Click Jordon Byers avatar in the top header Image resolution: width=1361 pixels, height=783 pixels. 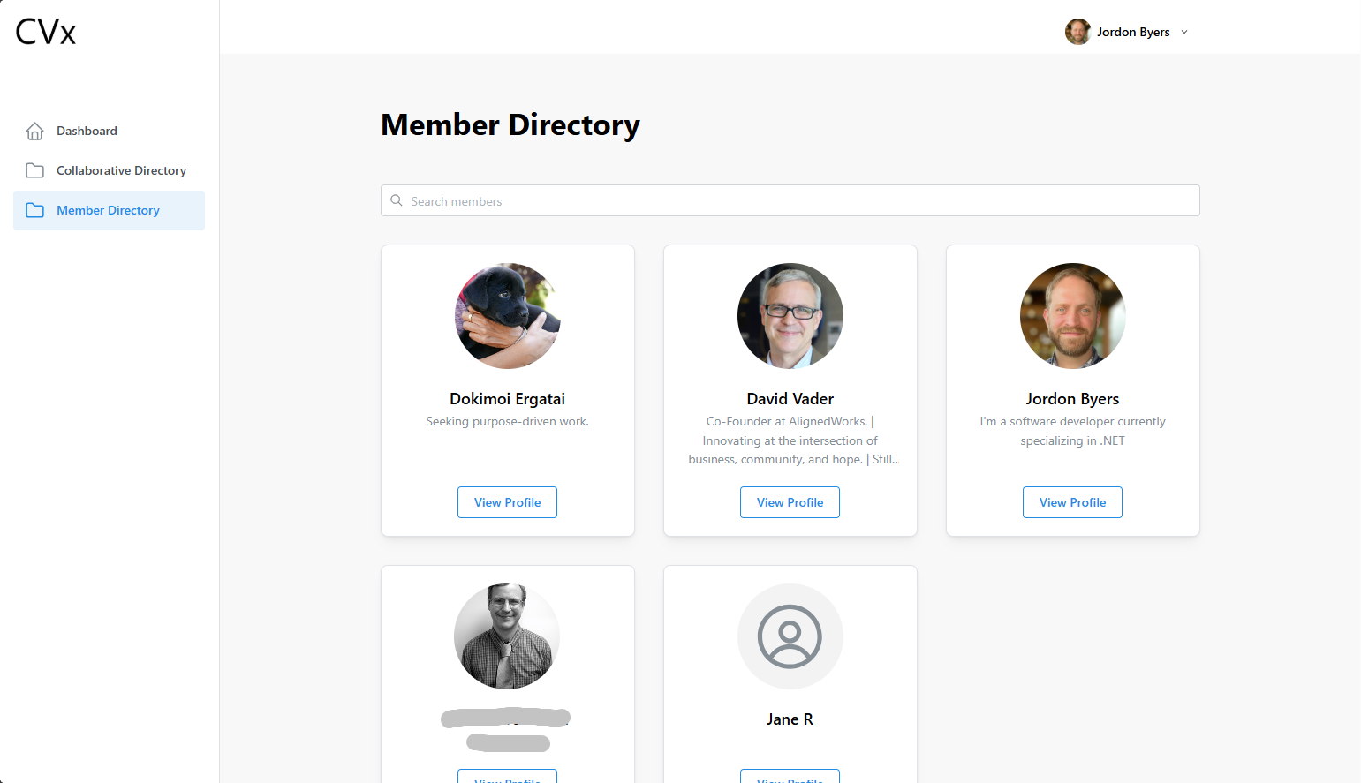[x=1077, y=31]
